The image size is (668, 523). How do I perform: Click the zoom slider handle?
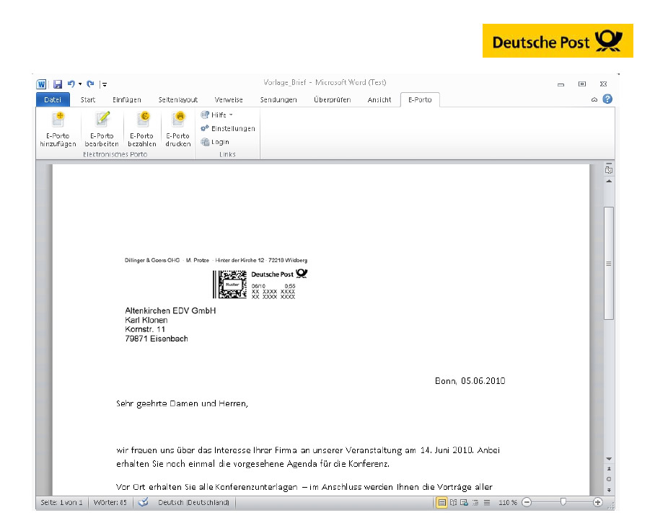(x=563, y=502)
